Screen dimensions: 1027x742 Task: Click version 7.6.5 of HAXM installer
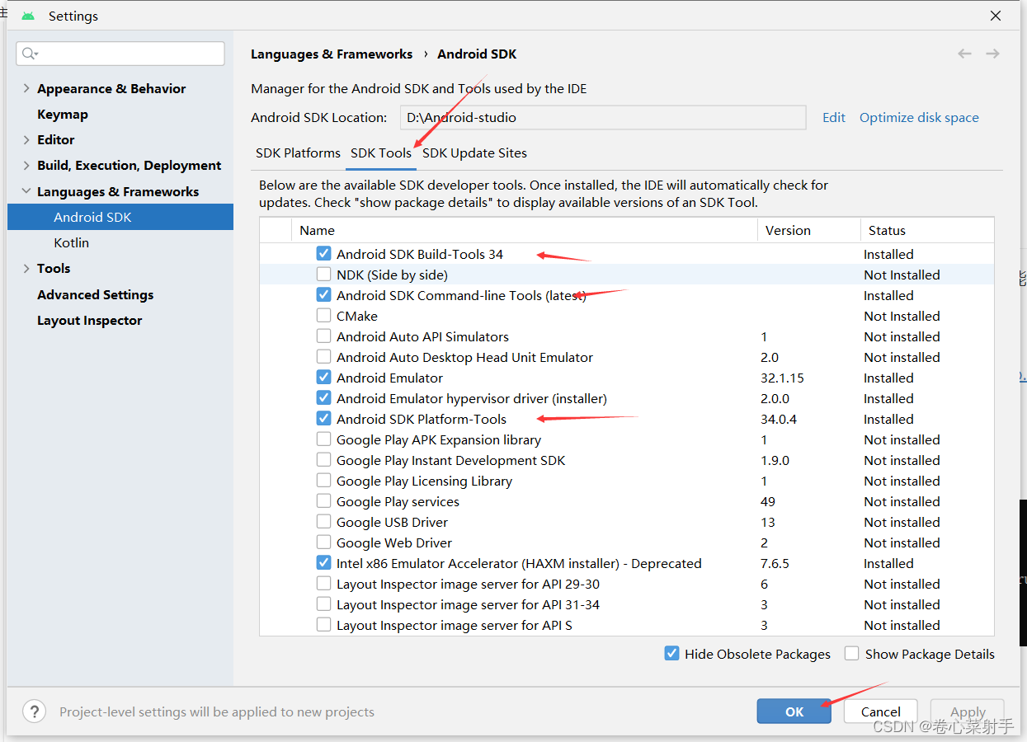pyautogui.click(x=775, y=563)
